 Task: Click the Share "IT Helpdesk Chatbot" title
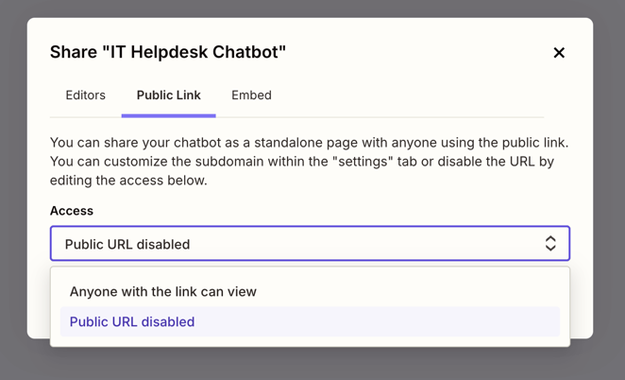(168, 52)
